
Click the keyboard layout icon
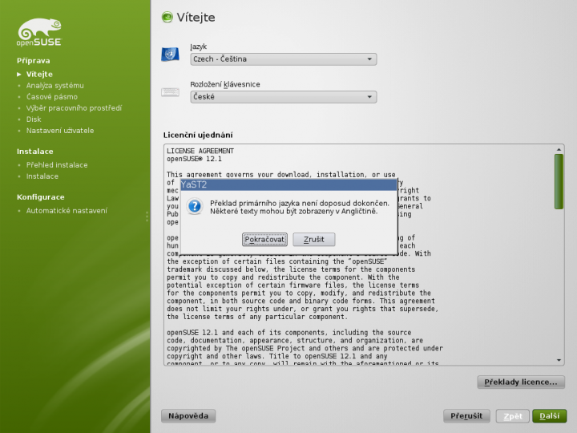(x=170, y=92)
